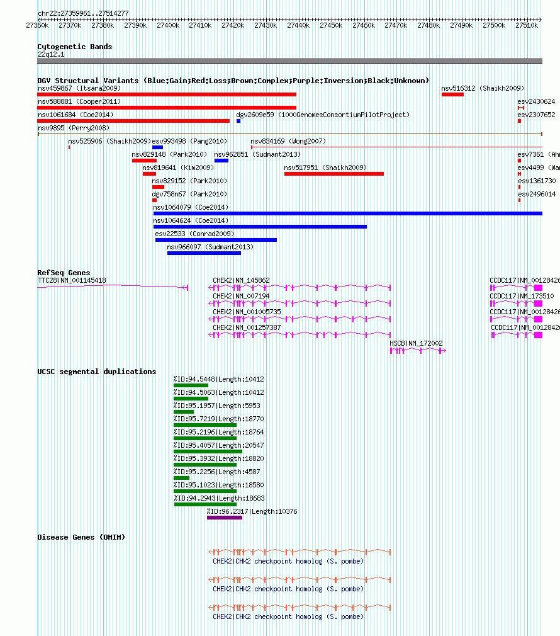
Task: Select the CCDC117|NM_173510 transcript label
Action: (522, 296)
